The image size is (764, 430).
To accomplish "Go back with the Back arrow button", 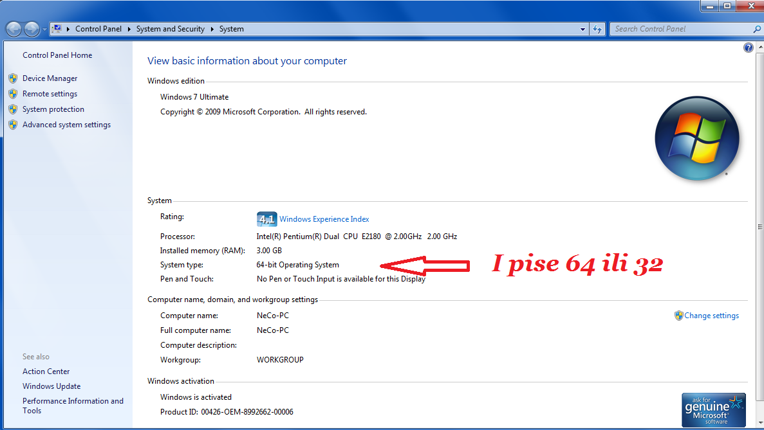I will pyautogui.click(x=14, y=29).
